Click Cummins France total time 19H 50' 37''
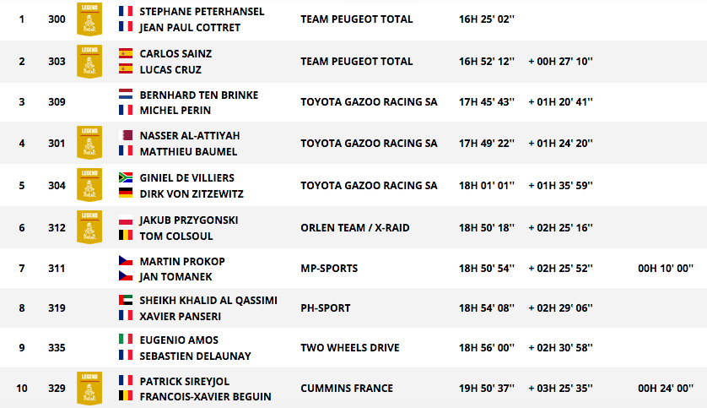This screenshot has width=707, height=408. (x=487, y=389)
